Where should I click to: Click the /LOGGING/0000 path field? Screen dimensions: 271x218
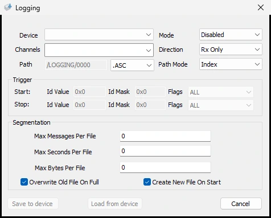[x=76, y=65]
